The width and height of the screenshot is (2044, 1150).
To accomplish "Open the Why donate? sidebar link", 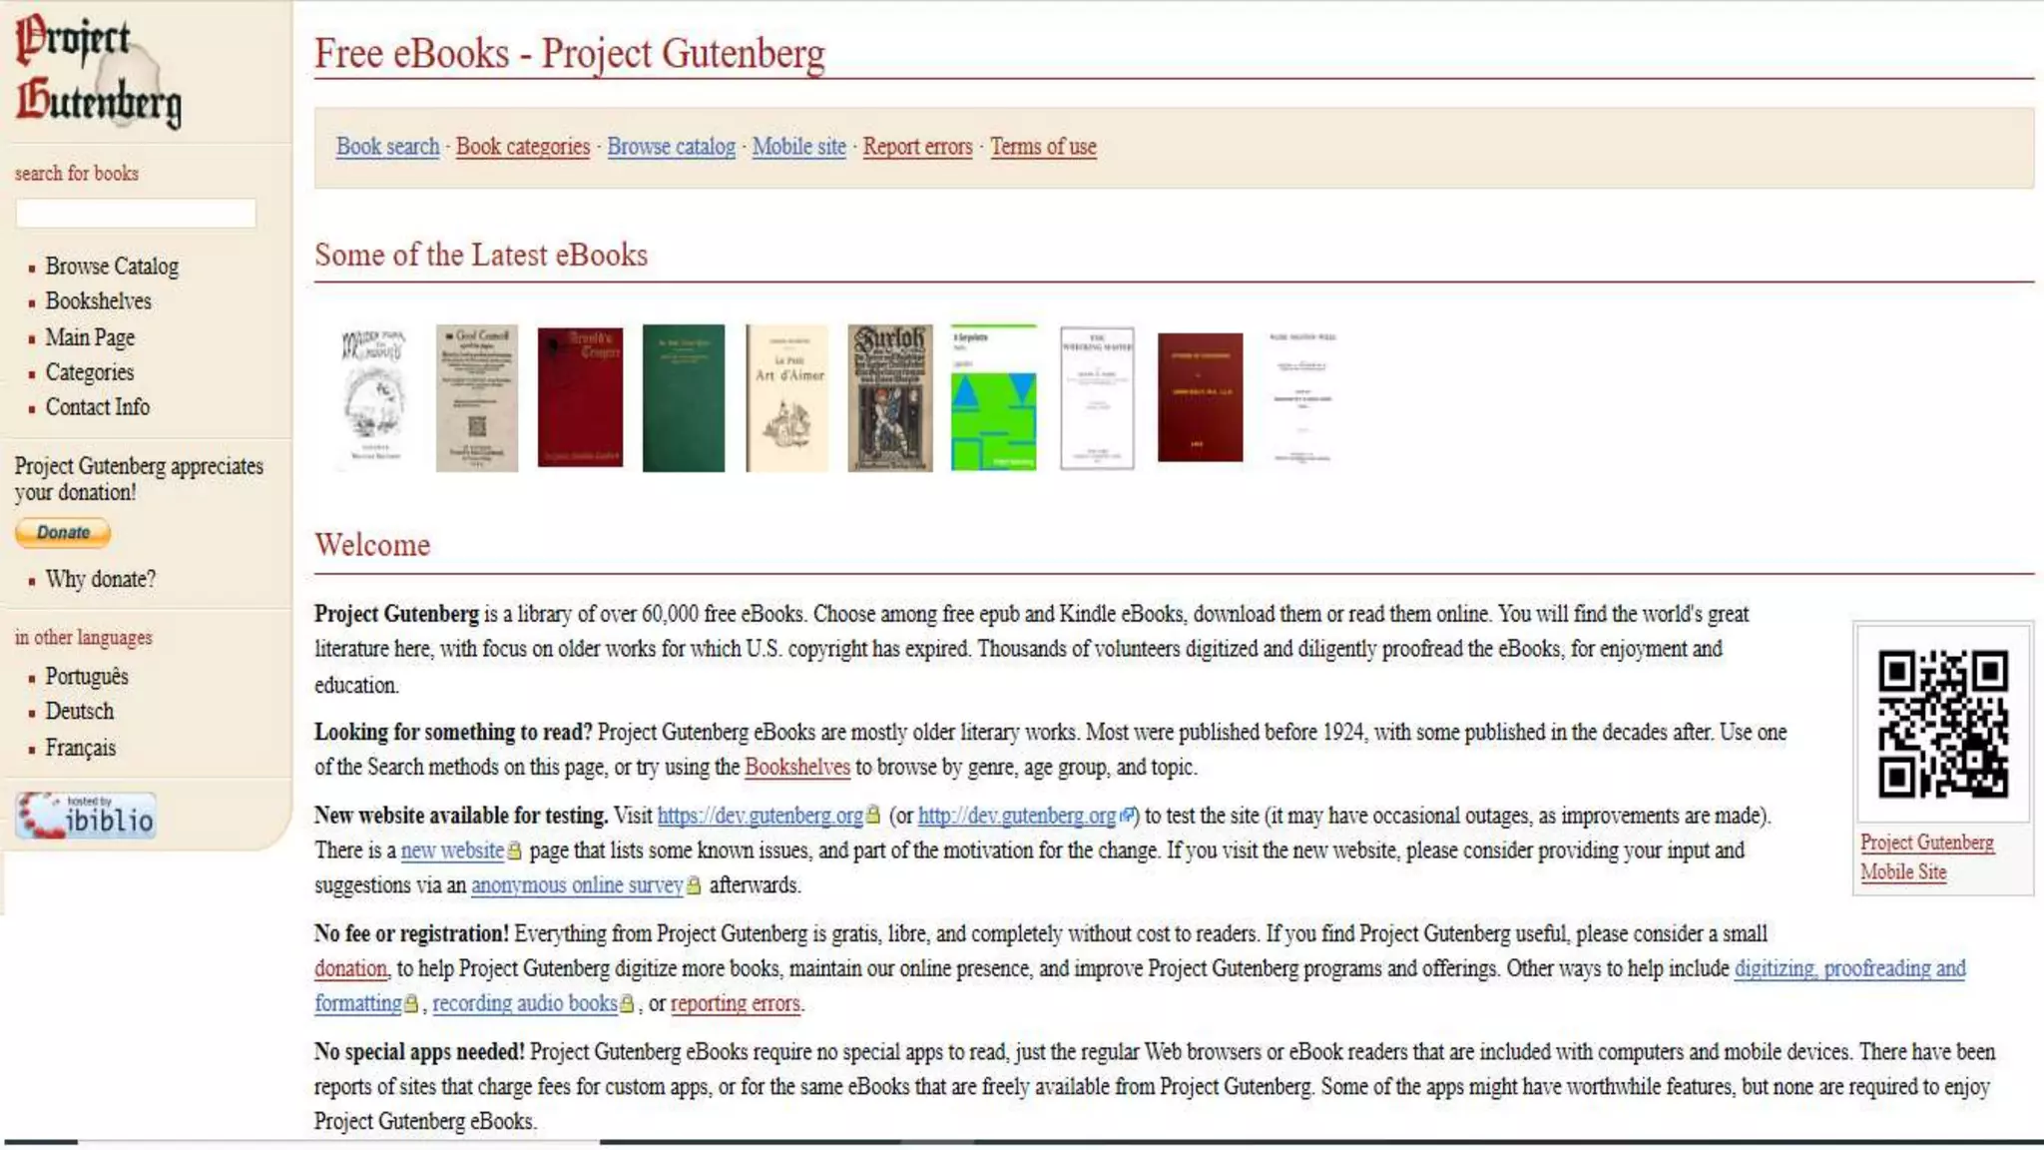I will pos(100,580).
